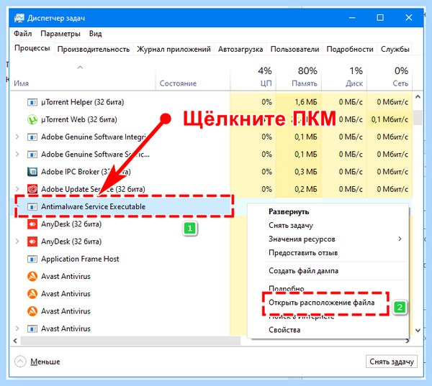Open the Значения ресурсов submenu arrow
The height and width of the screenshot is (386, 432).
(400, 239)
